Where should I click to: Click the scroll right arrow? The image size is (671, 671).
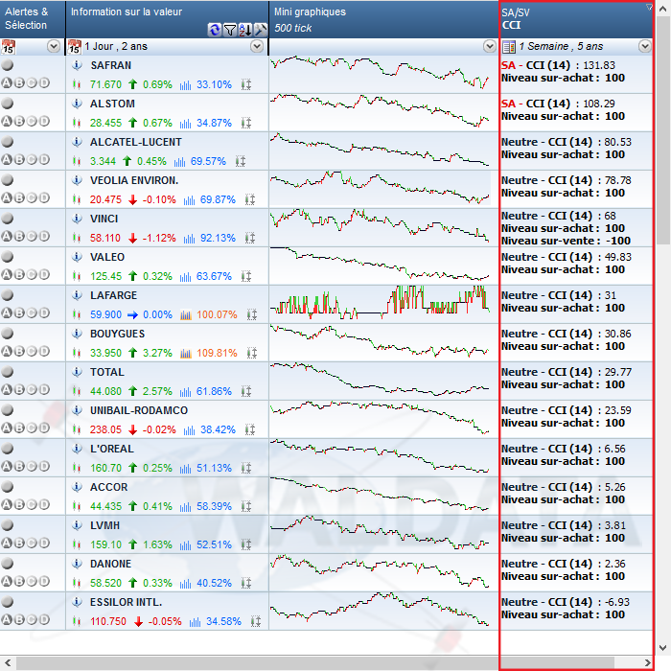point(647,663)
